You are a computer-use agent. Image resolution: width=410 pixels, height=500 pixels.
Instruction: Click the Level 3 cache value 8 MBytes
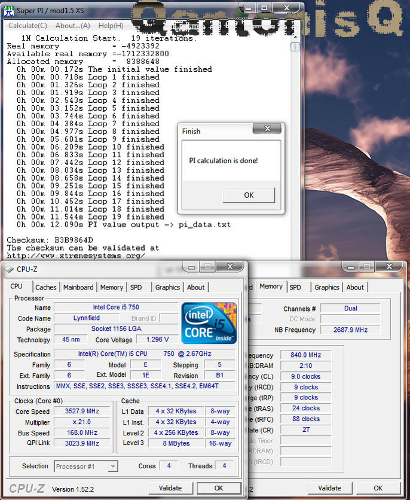176,444
